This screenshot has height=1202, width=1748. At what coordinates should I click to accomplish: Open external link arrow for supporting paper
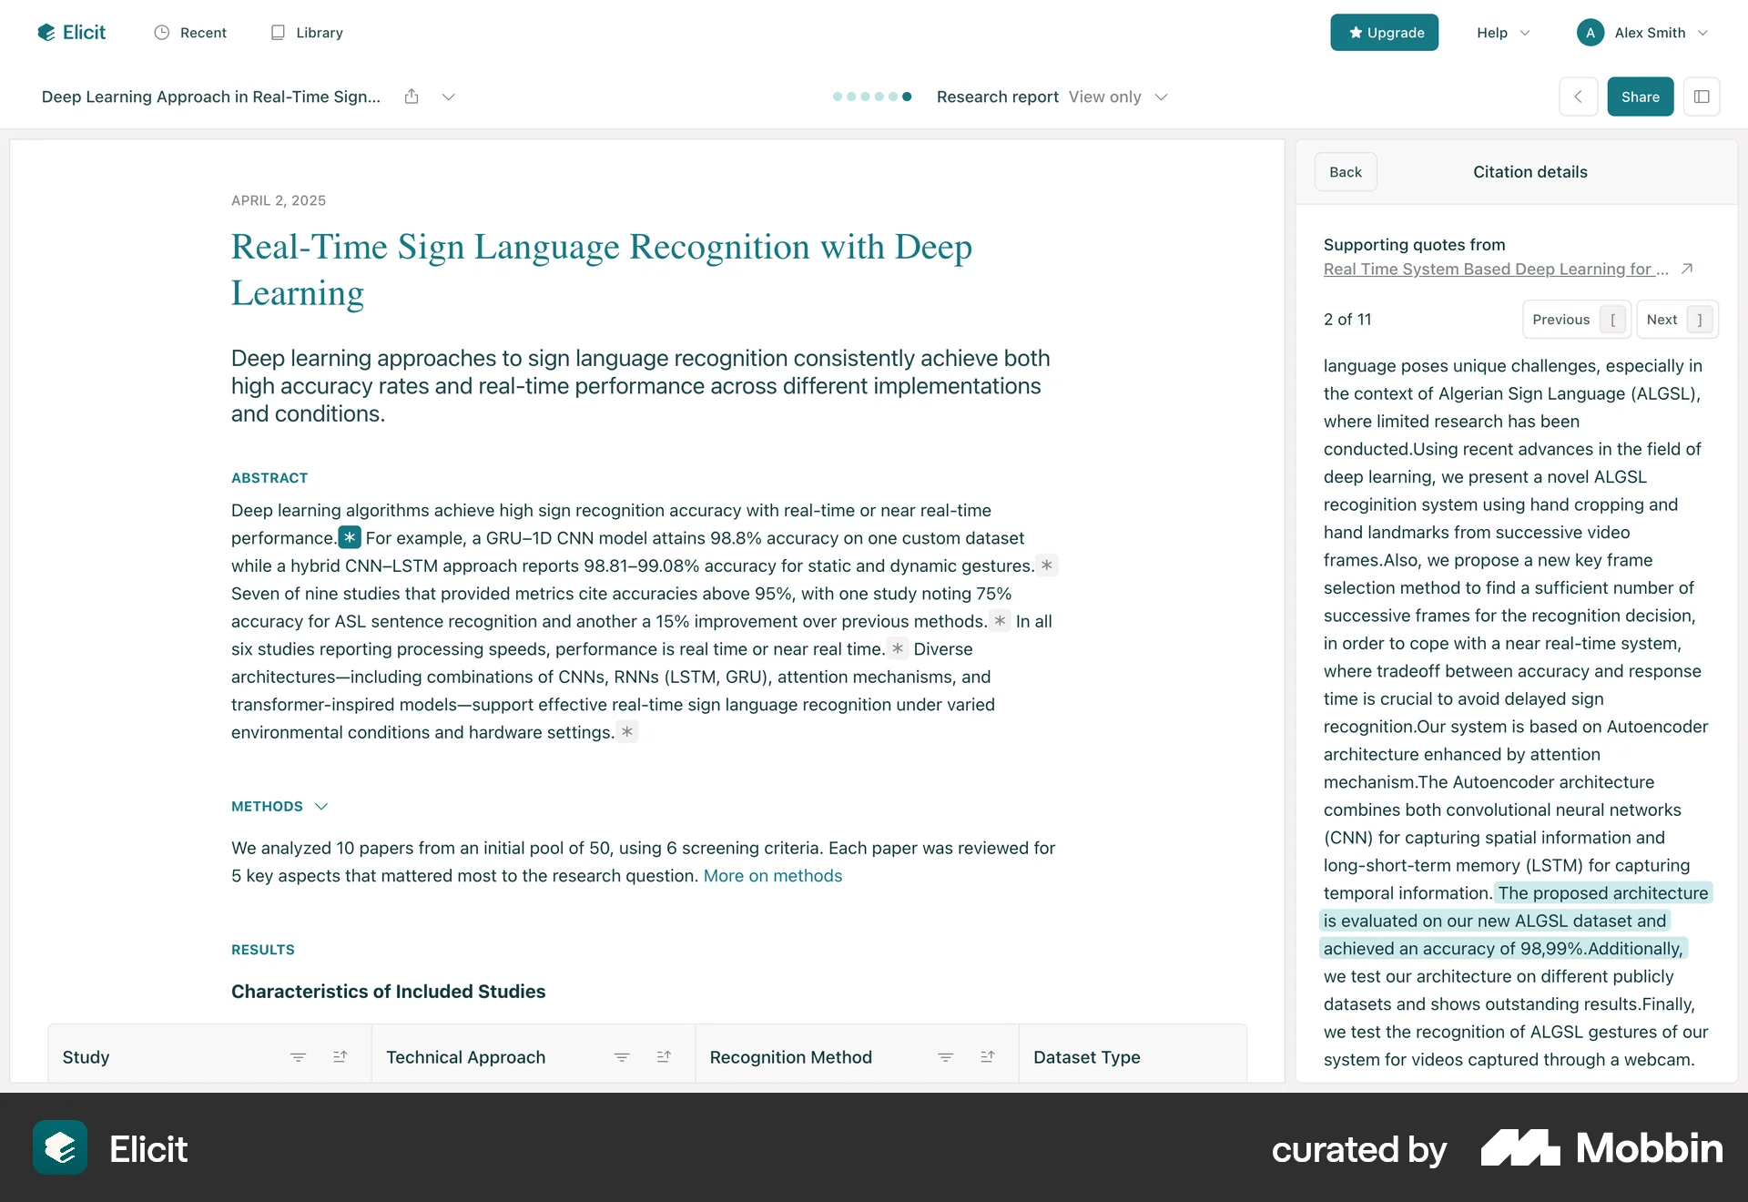[1686, 269]
